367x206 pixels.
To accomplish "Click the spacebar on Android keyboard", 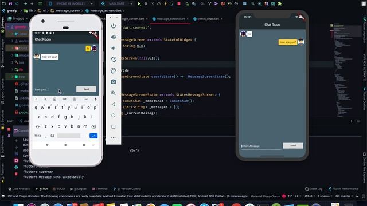I will click(69, 136).
